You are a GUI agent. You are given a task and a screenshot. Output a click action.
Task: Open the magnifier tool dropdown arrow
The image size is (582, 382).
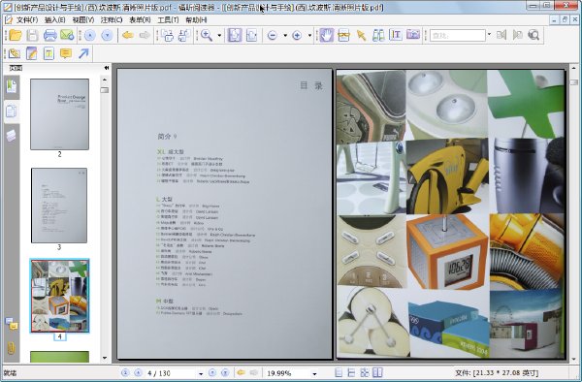(219, 35)
